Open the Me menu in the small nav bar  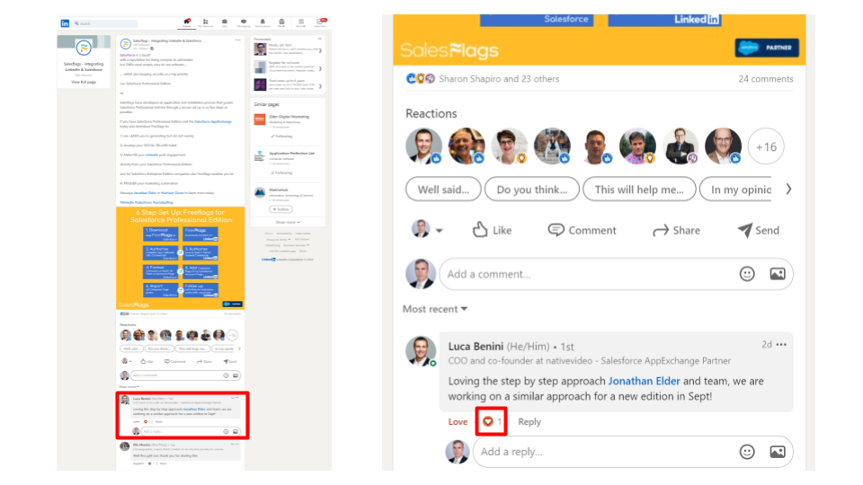coord(281,23)
